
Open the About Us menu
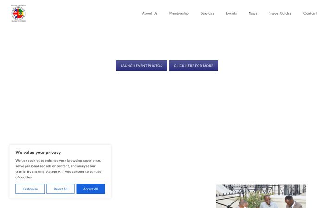(x=150, y=13)
